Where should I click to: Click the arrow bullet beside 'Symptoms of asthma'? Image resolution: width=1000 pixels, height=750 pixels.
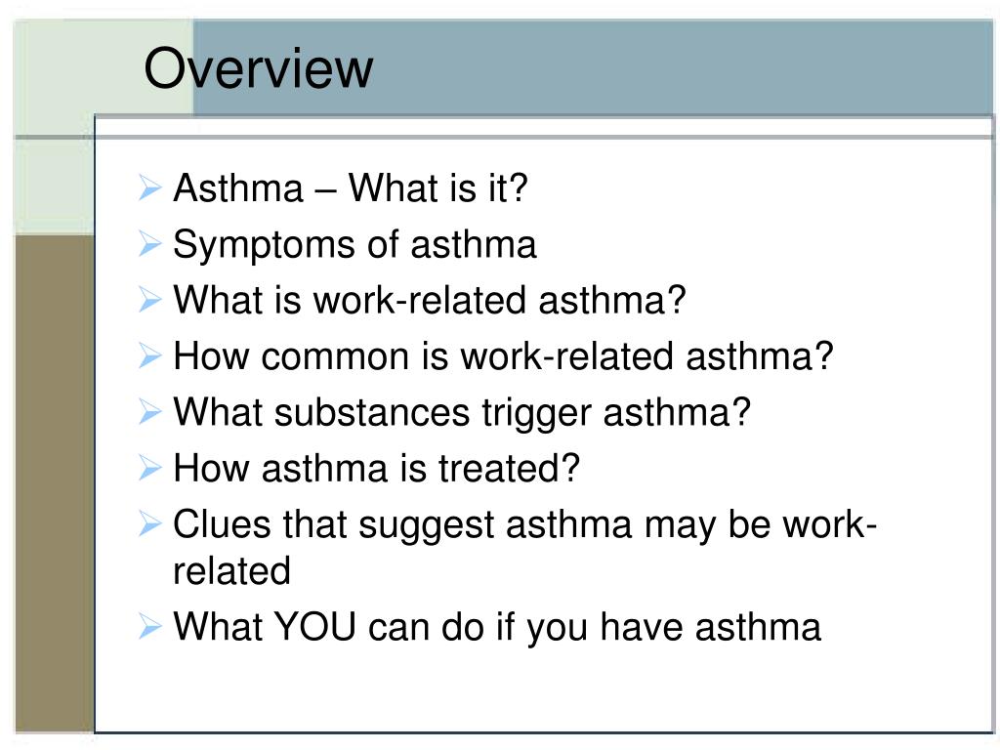(149, 244)
